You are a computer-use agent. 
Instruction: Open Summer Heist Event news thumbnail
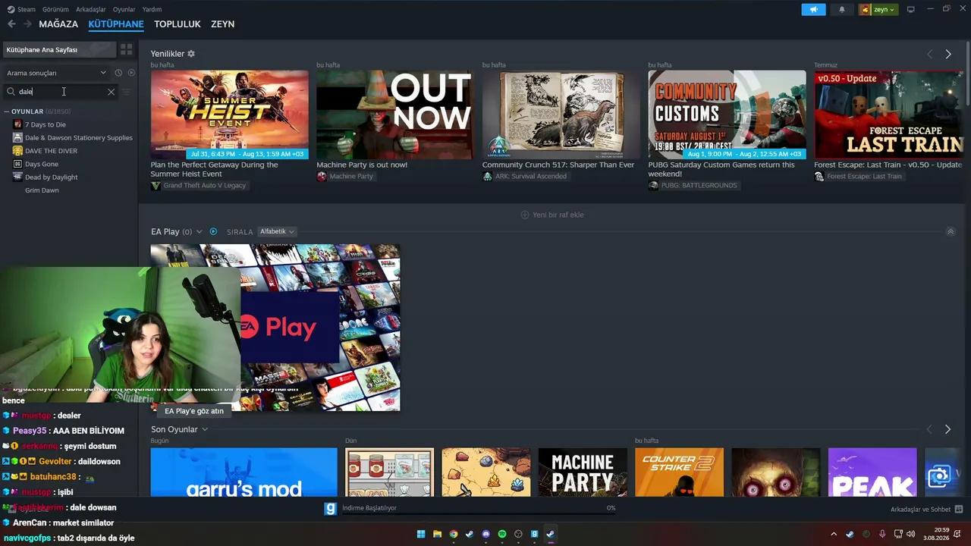click(229, 115)
